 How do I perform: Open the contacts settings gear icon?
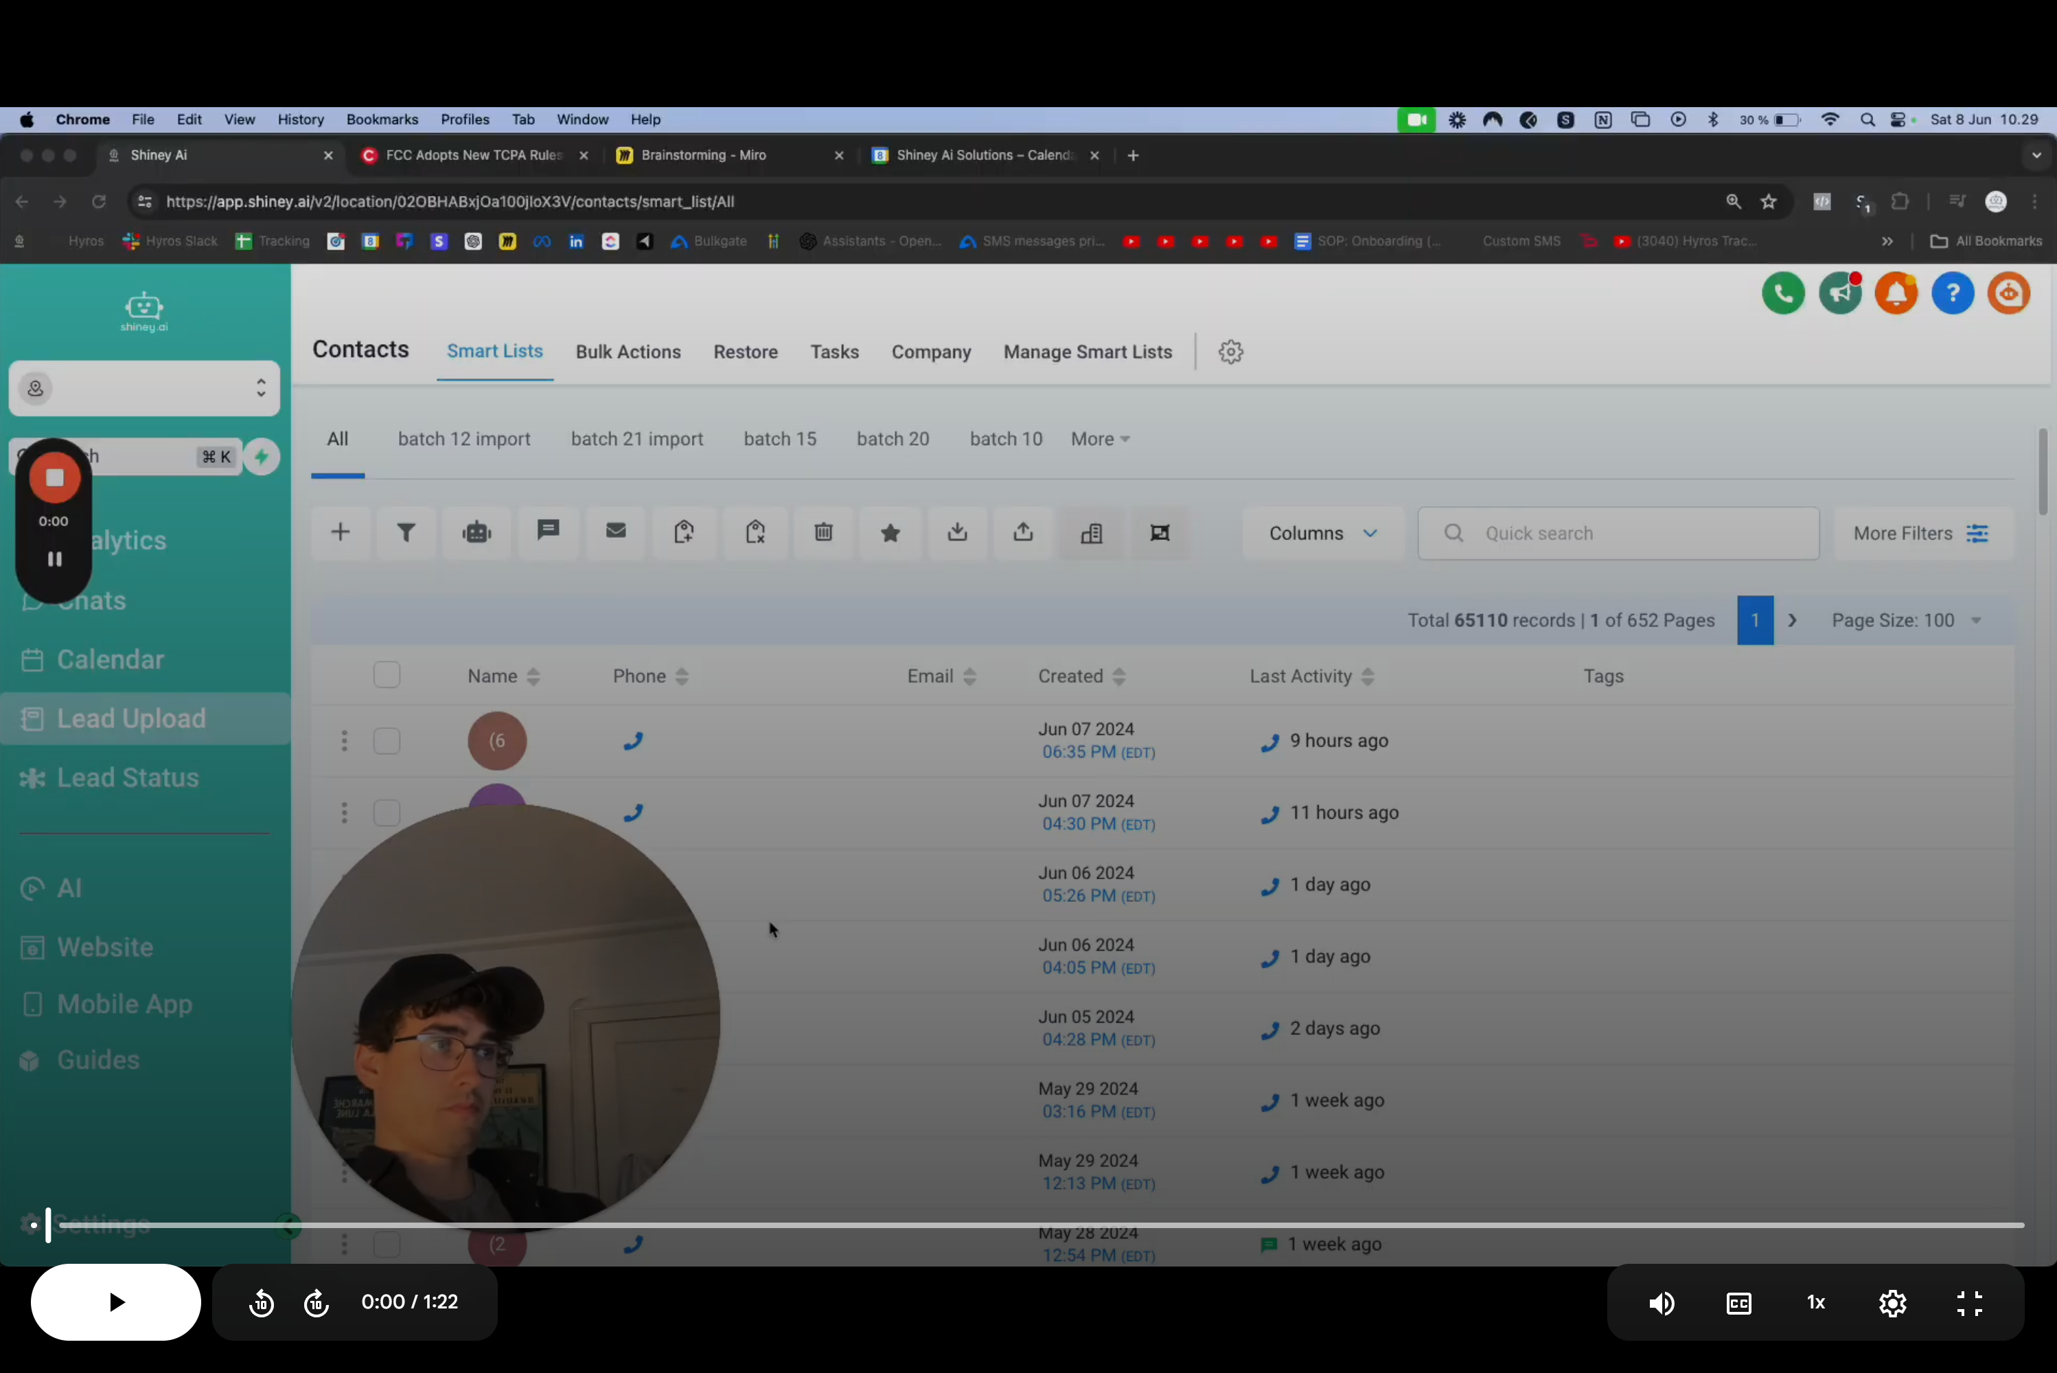[1231, 352]
